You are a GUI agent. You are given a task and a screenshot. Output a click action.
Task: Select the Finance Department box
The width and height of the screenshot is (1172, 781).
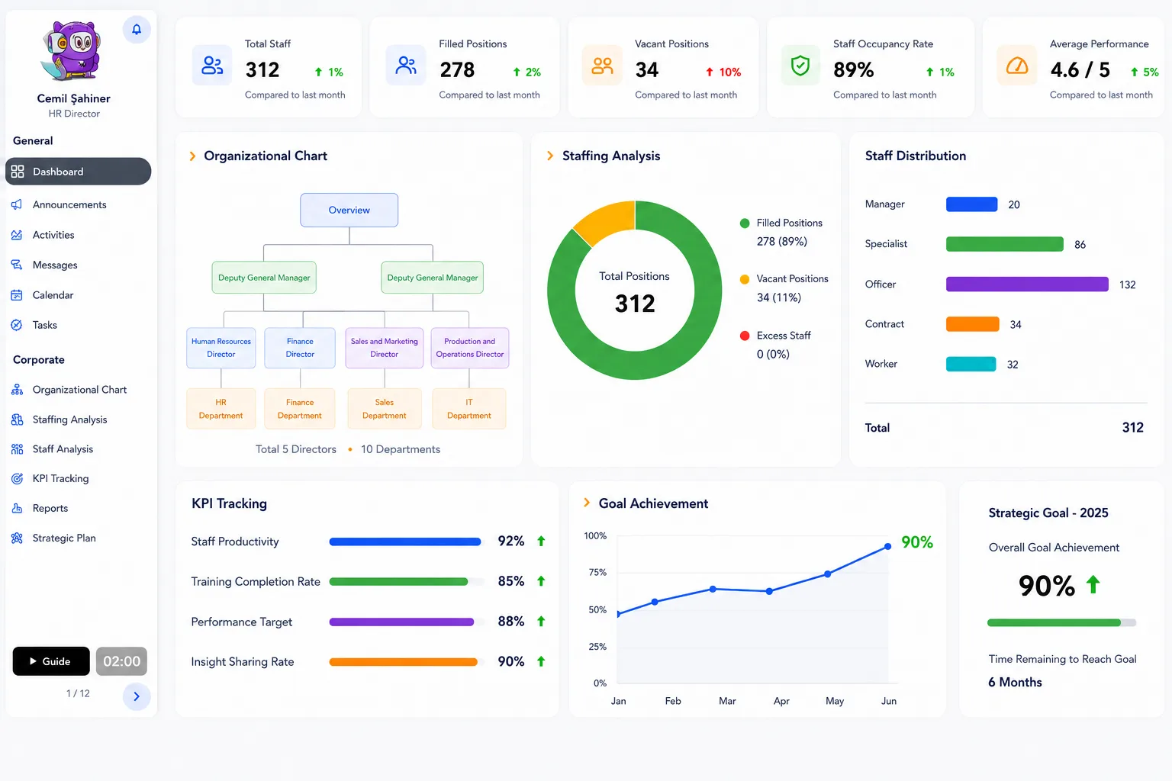[300, 409]
